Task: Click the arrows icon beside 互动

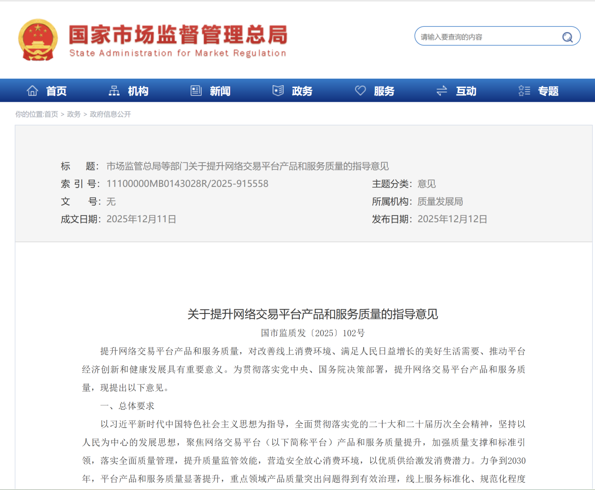Action: coord(442,90)
